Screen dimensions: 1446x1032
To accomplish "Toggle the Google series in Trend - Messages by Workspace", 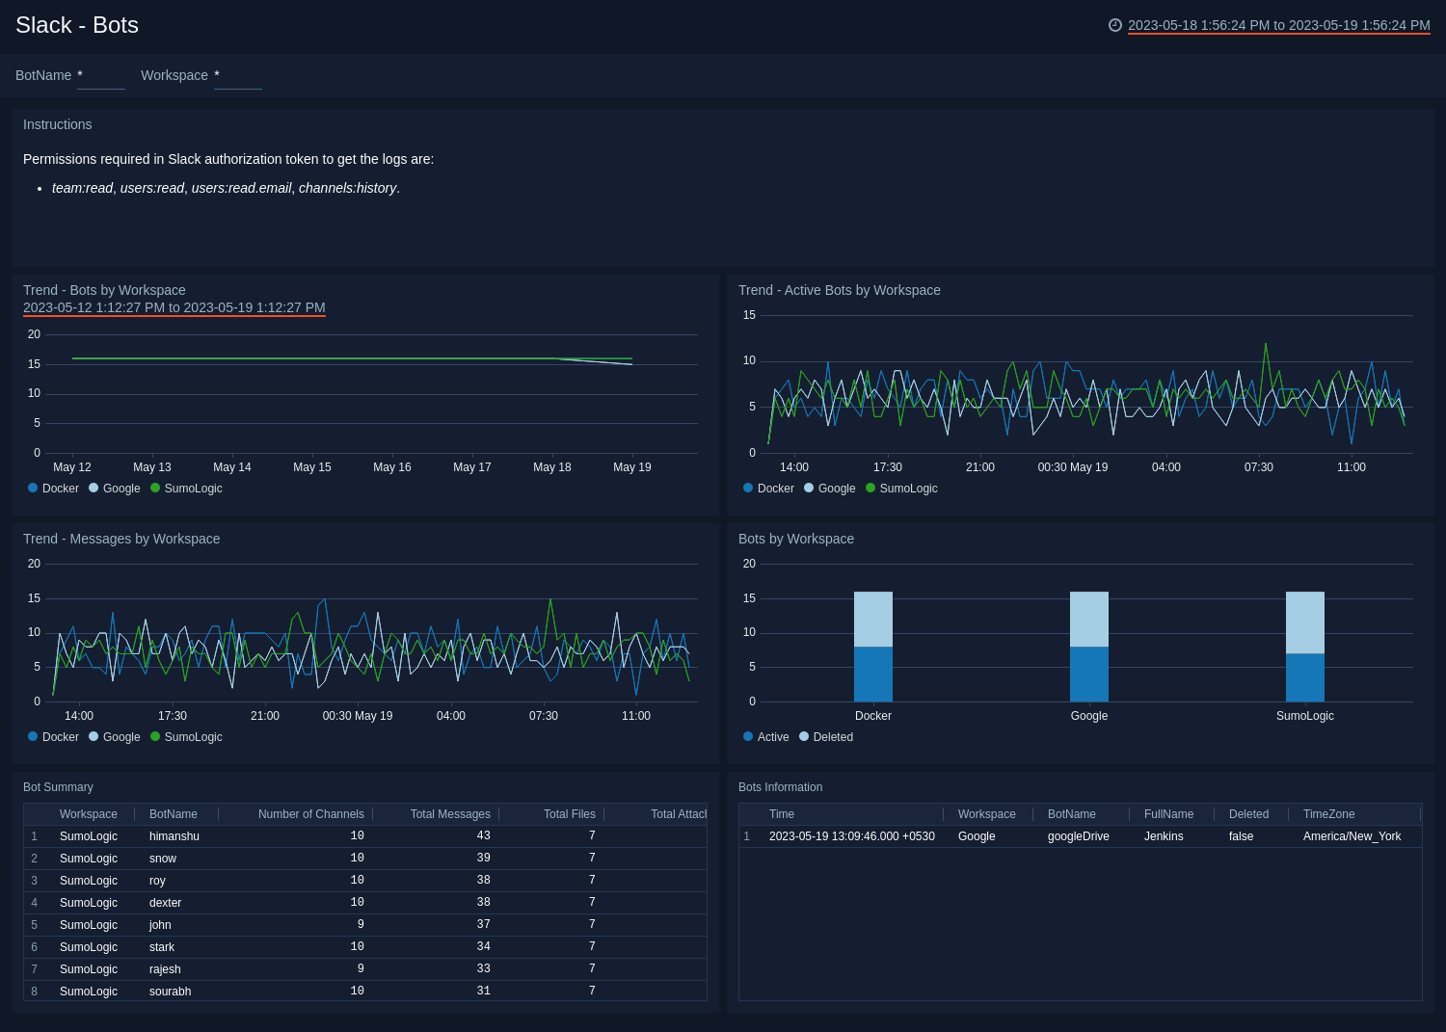I will (x=114, y=736).
